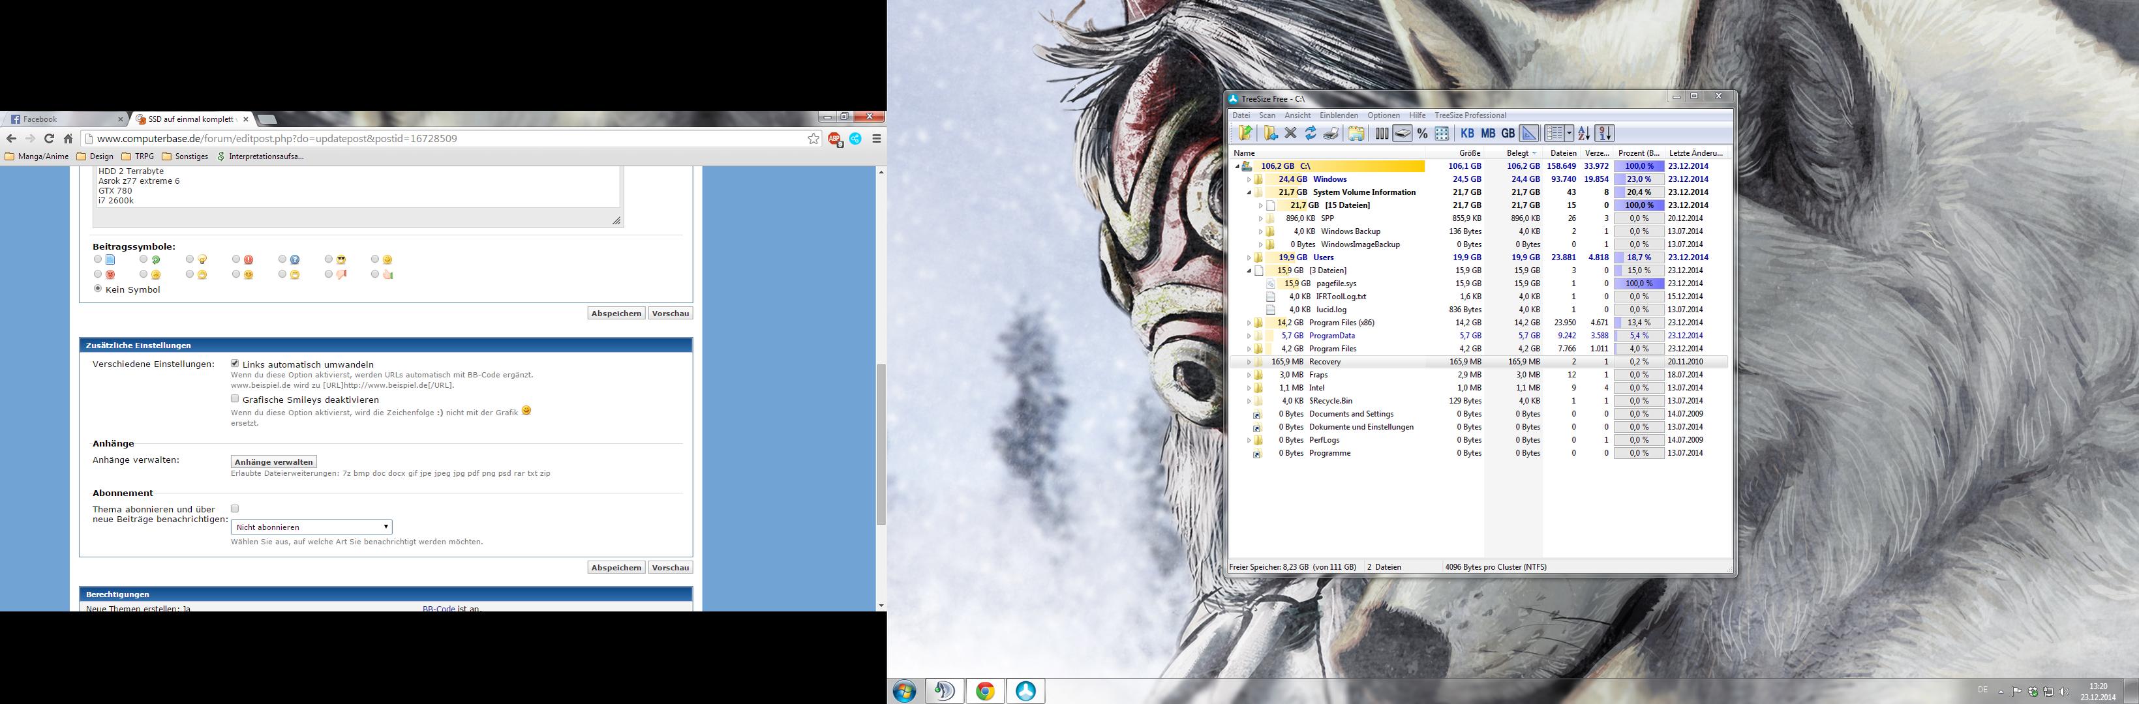Check Grafische Smileys deaktivieren box
2139x704 pixels.
pyautogui.click(x=235, y=398)
